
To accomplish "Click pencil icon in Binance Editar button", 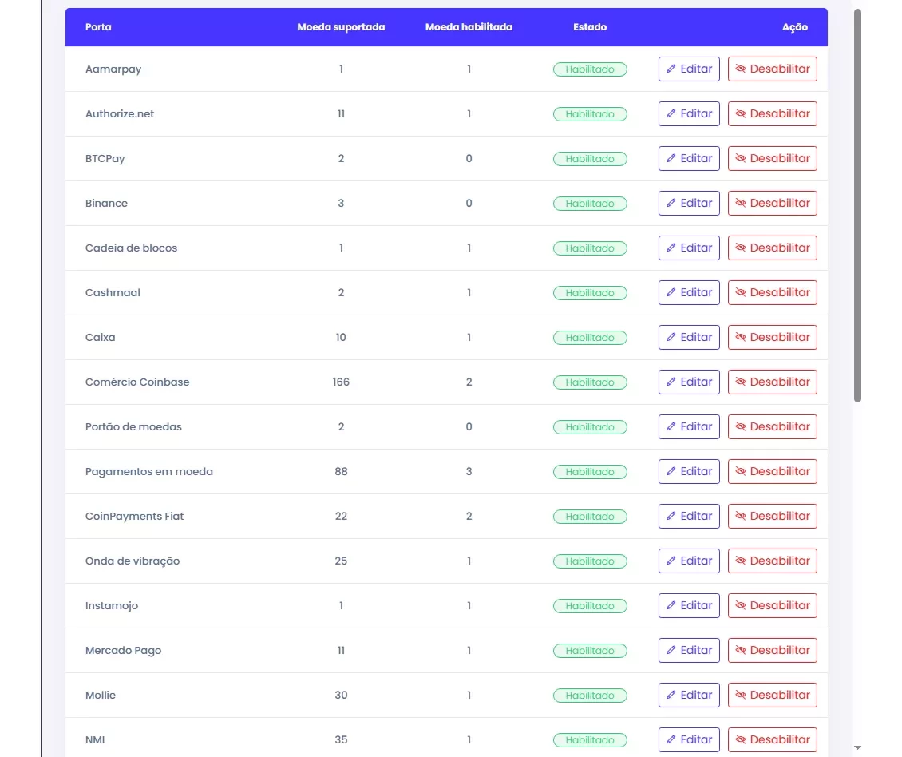I will click(x=671, y=204).
